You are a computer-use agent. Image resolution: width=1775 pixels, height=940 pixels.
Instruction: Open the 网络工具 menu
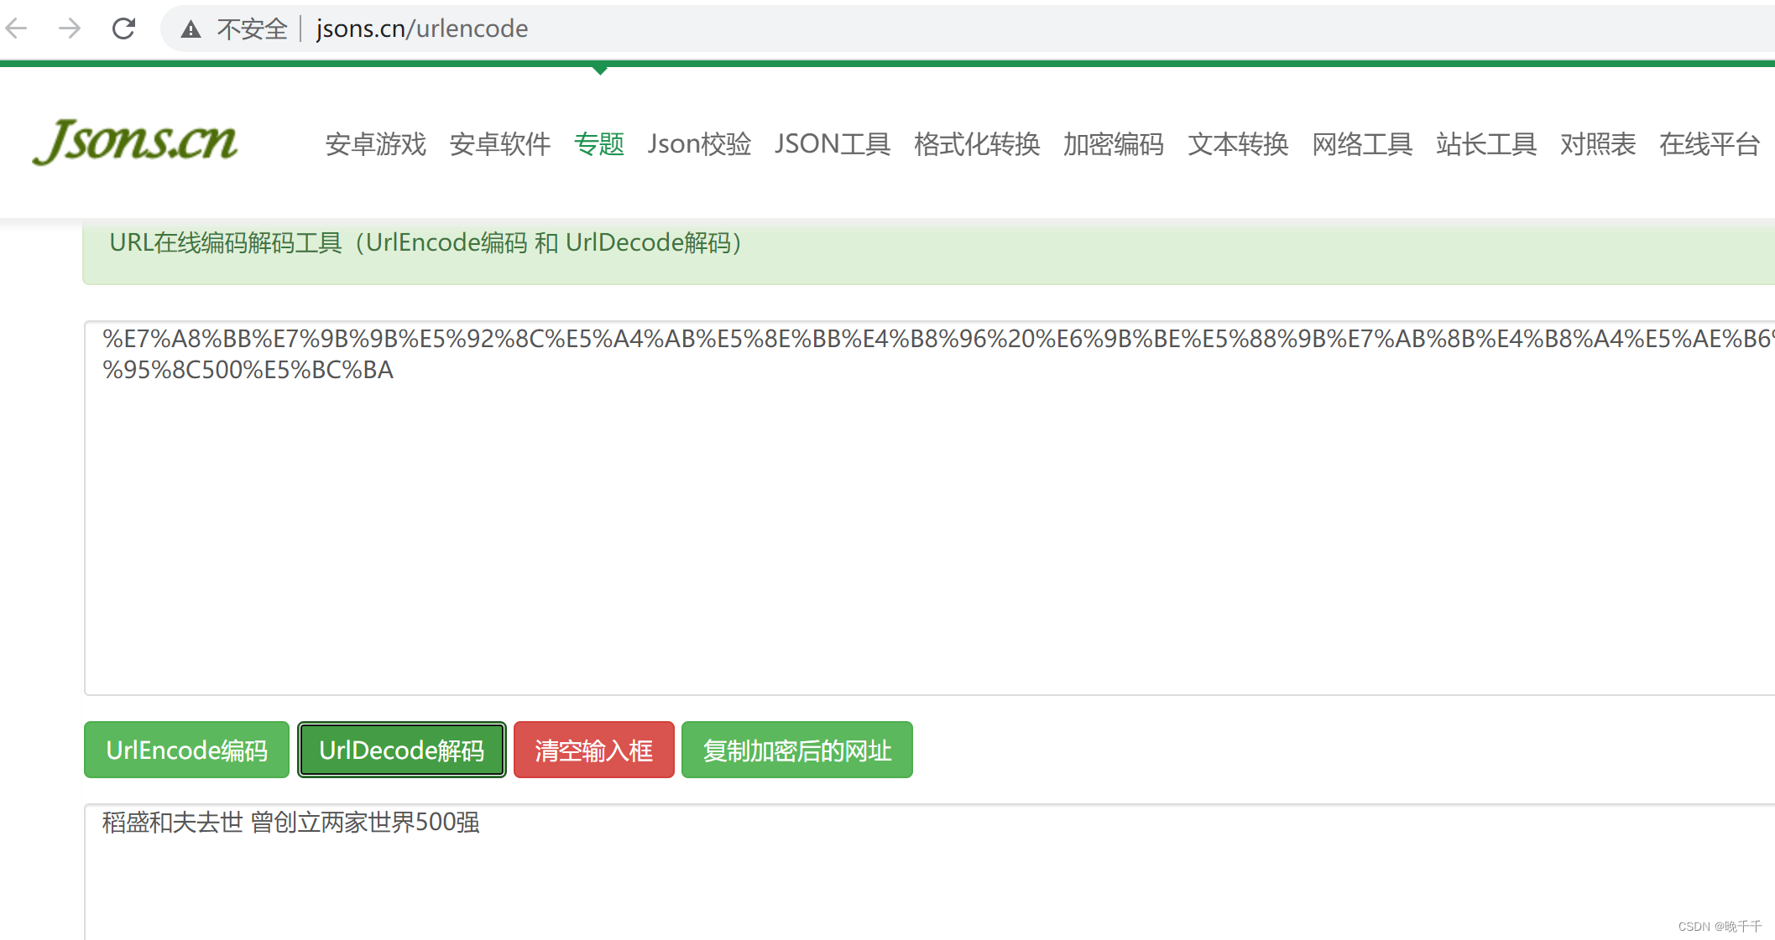(1362, 144)
